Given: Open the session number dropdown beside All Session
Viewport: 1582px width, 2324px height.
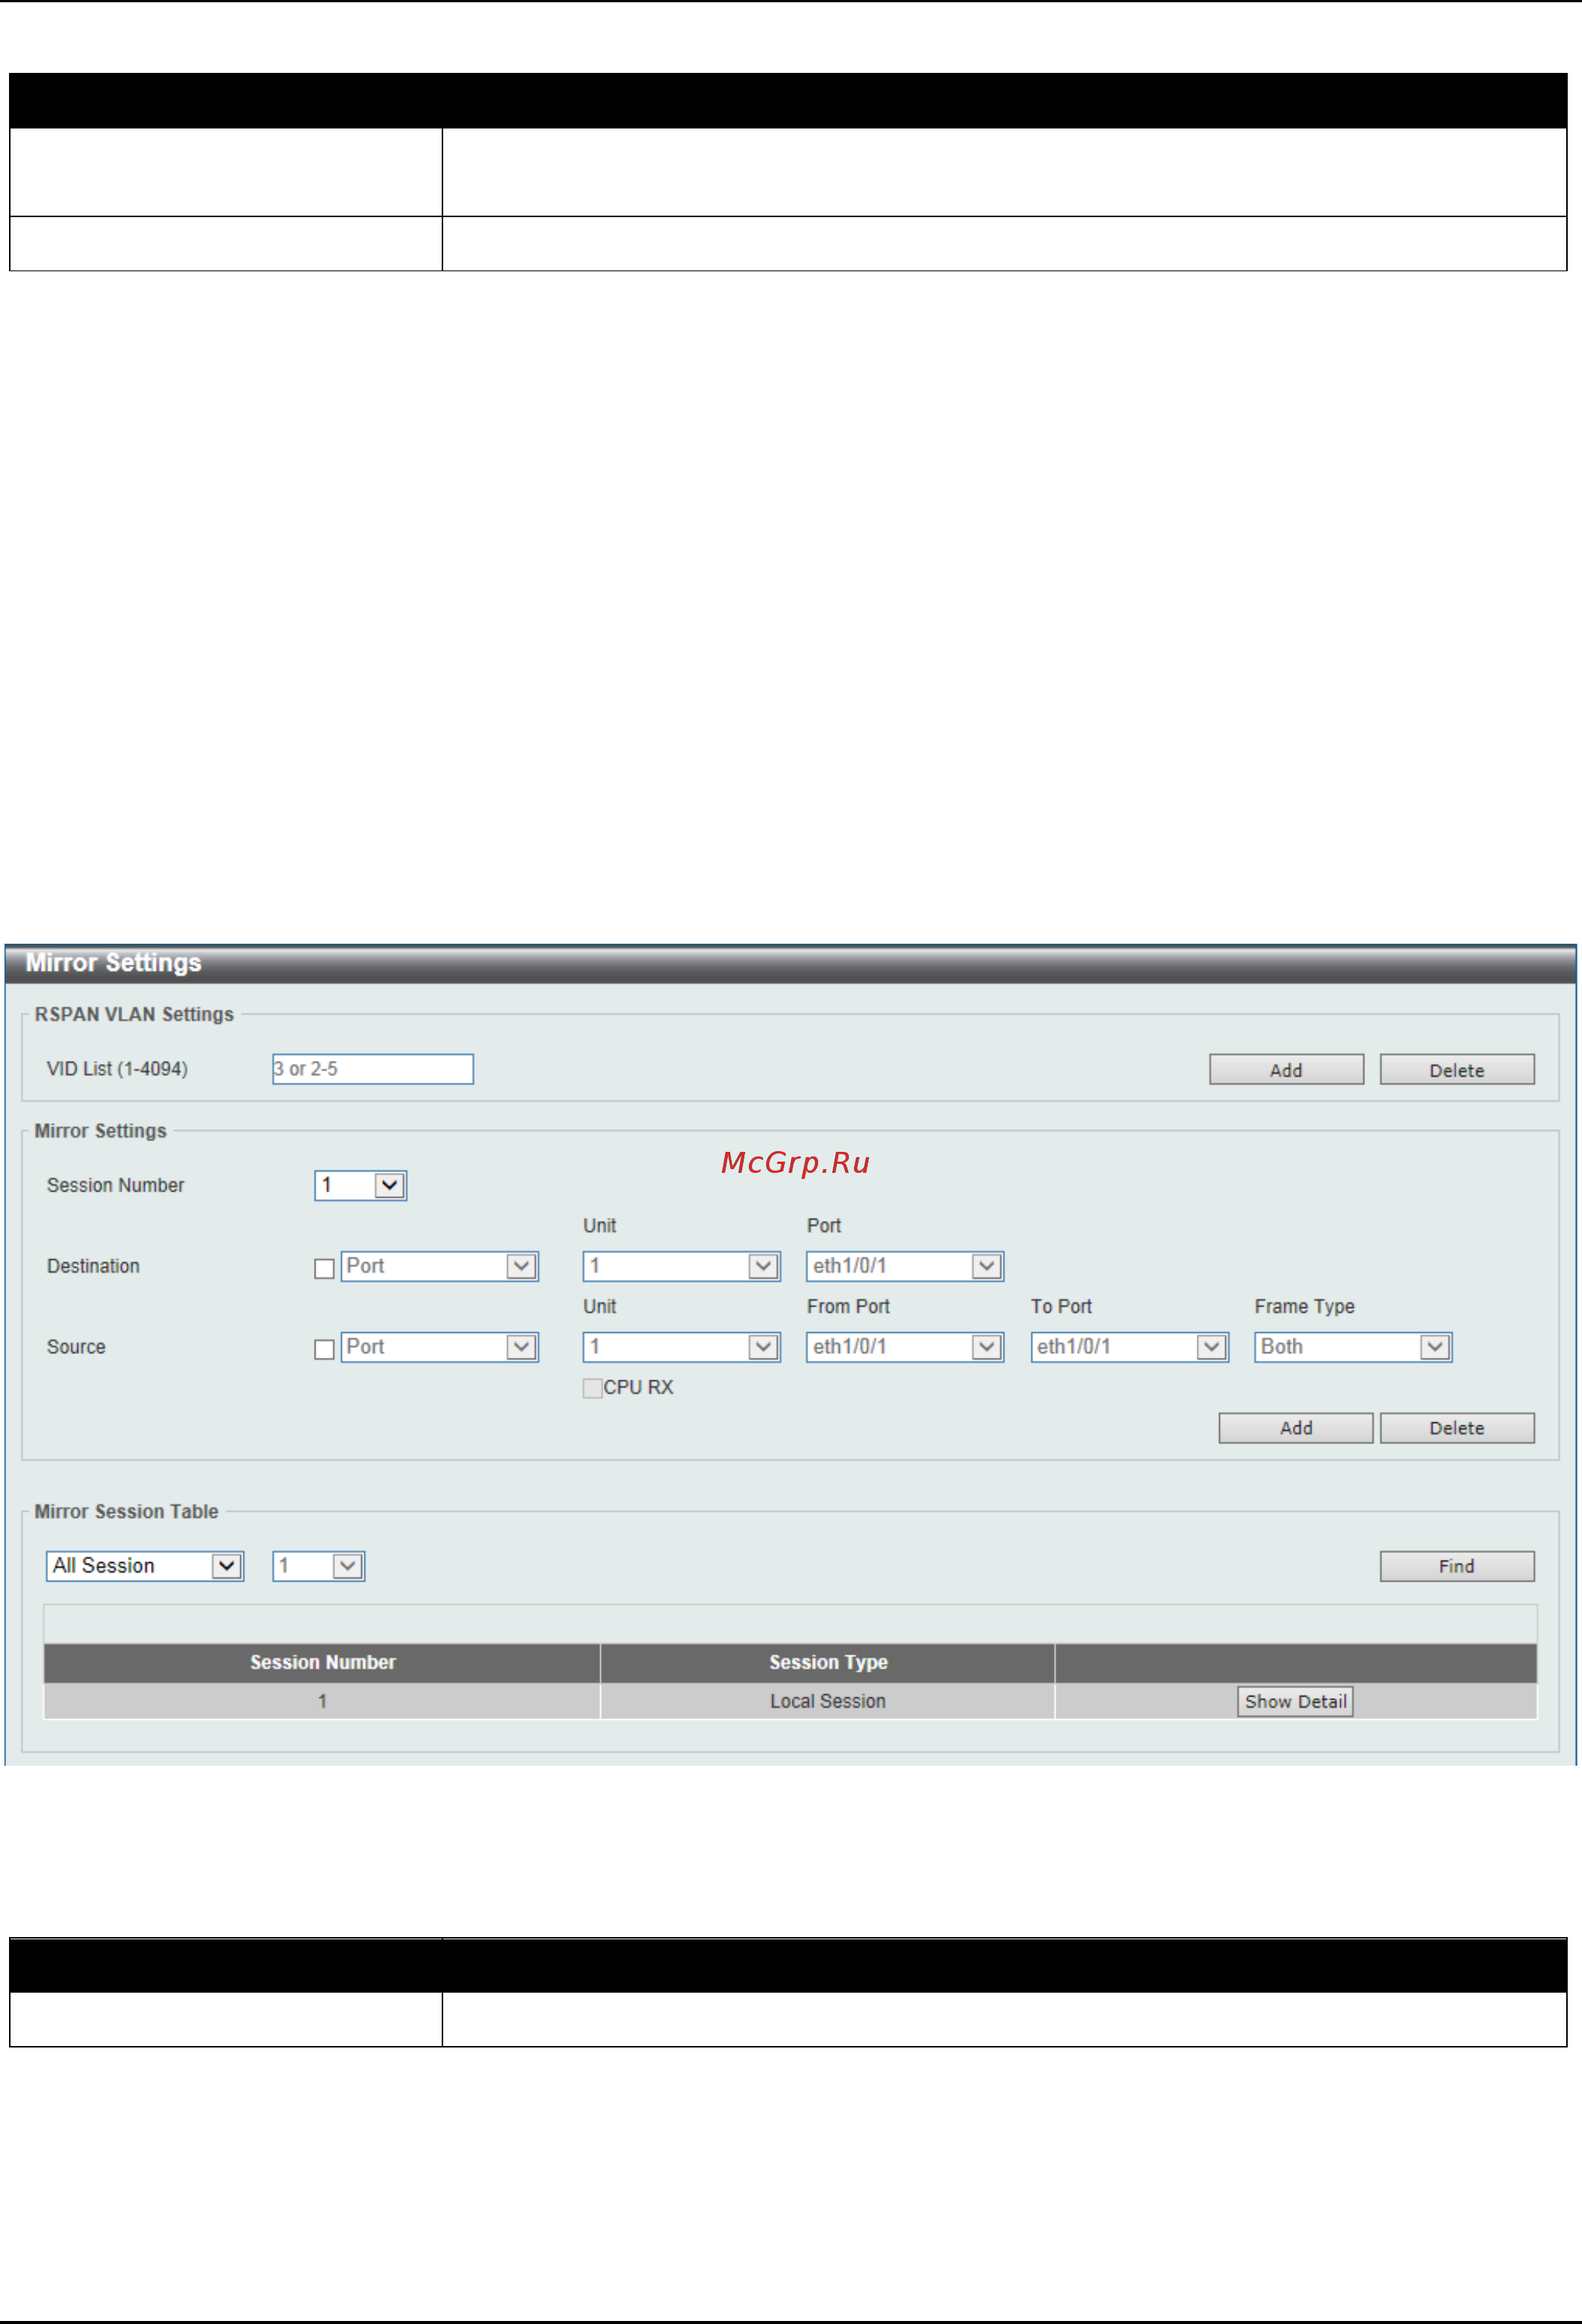Looking at the screenshot, I should tap(318, 1566).
